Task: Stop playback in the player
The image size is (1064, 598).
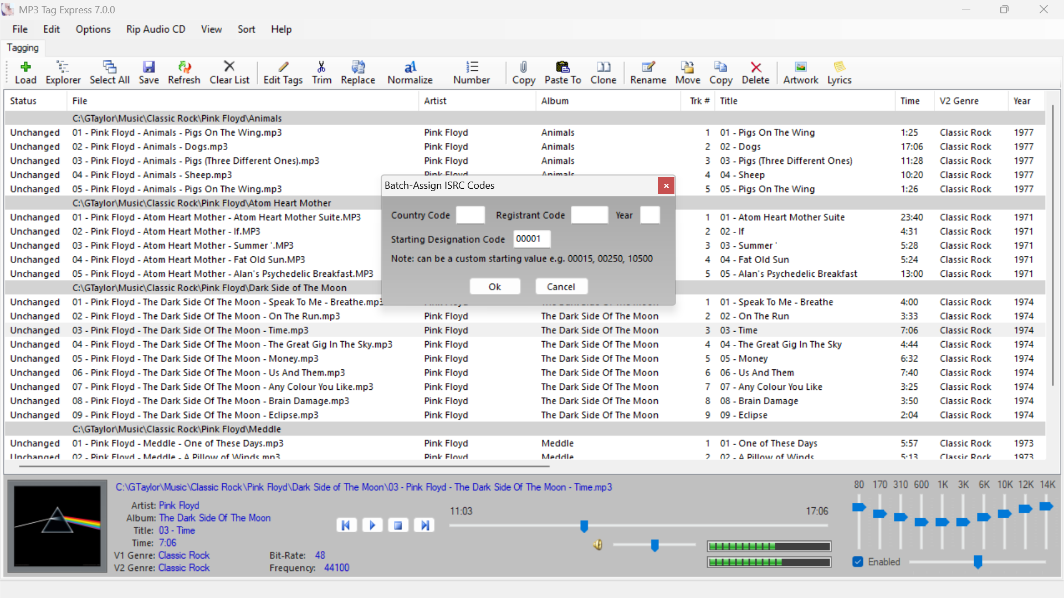Action: (398, 525)
